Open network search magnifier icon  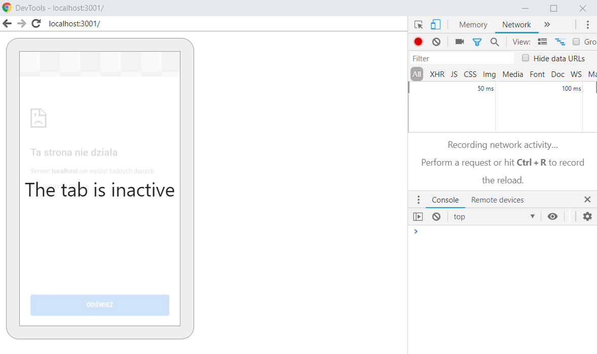click(x=495, y=42)
